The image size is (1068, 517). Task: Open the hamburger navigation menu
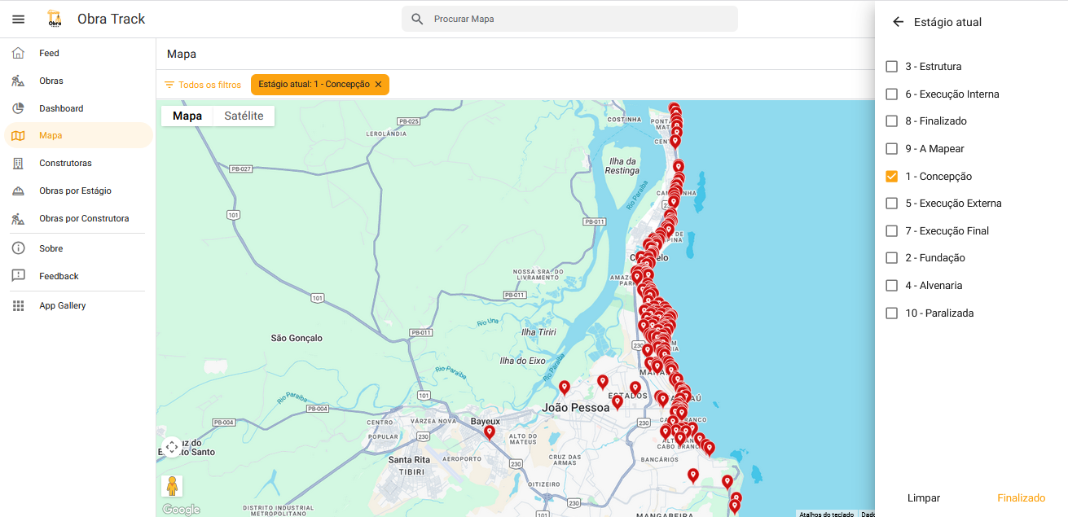(18, 19)
